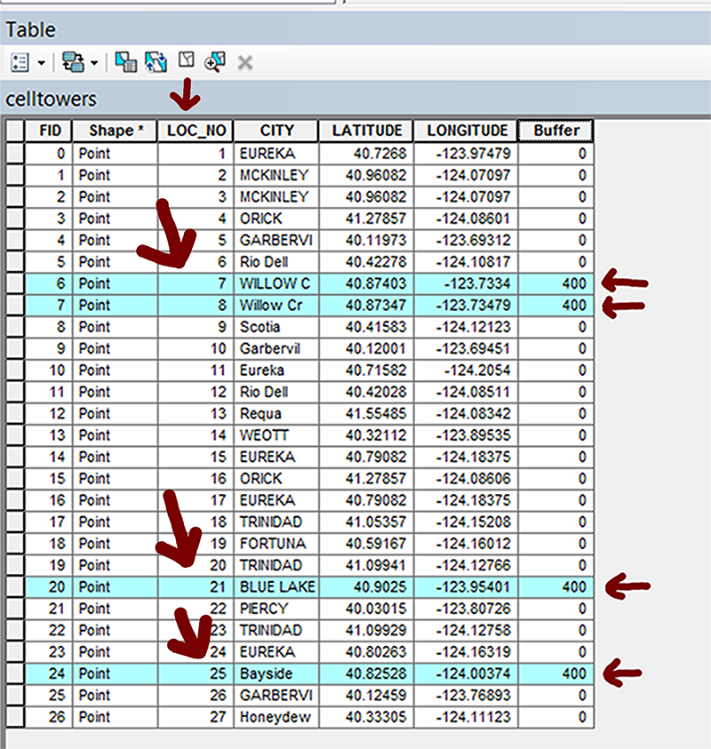Click the row selector for BLUE LAKE row
This screenshot has height=749, width=711.
(x=15, y=586)
